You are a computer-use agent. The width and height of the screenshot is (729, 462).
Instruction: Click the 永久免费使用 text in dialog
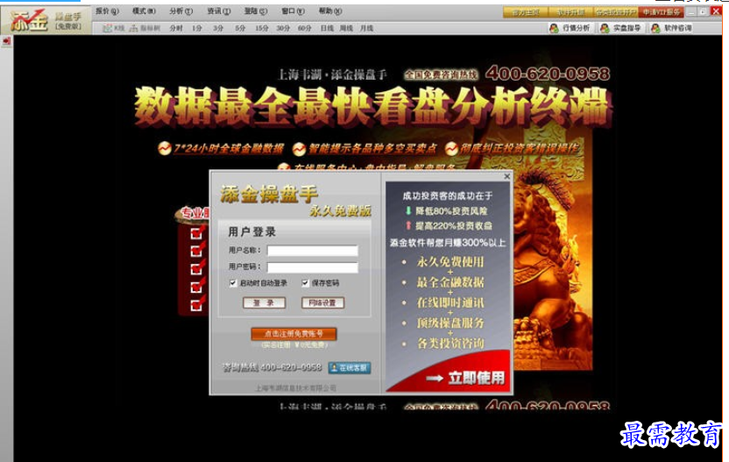click(x=450, y=262)
